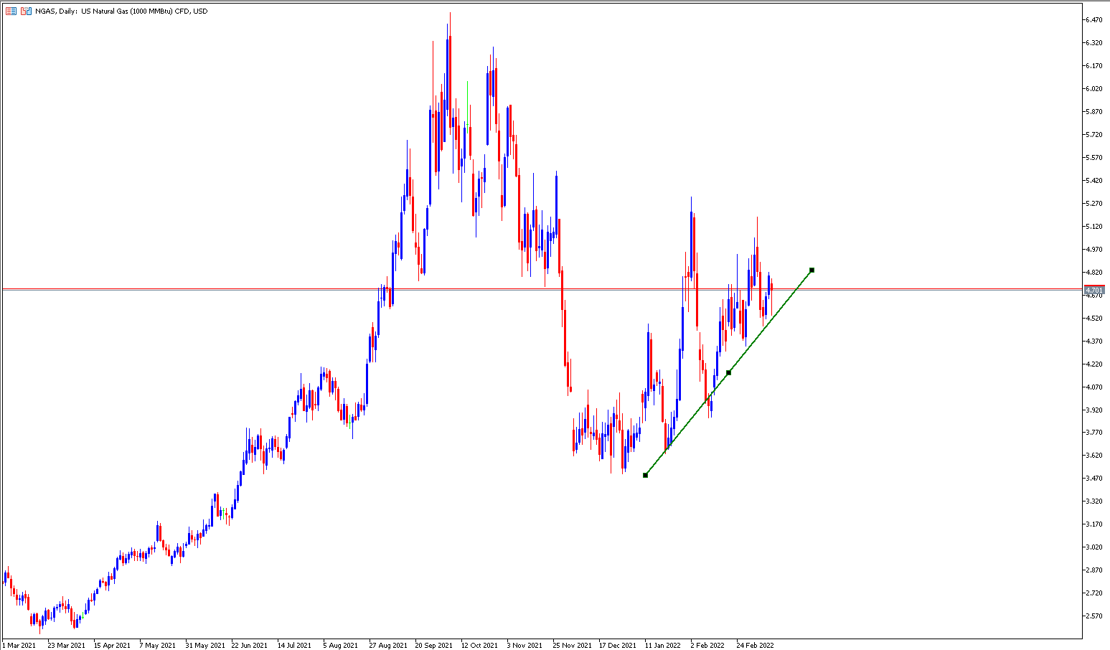
Task: Click the 2.570 price scale label
Action: (1094, 616)
